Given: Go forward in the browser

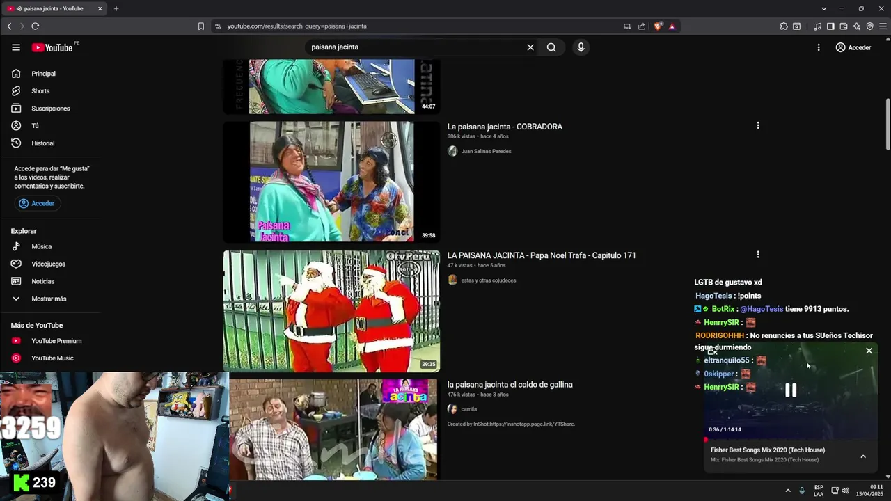Looking at the screenshot, I should tap(22, 26).
